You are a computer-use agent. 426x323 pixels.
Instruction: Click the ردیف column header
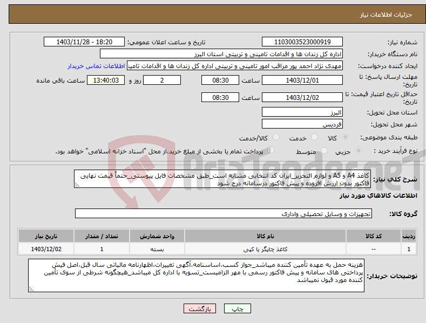(409, 236)
